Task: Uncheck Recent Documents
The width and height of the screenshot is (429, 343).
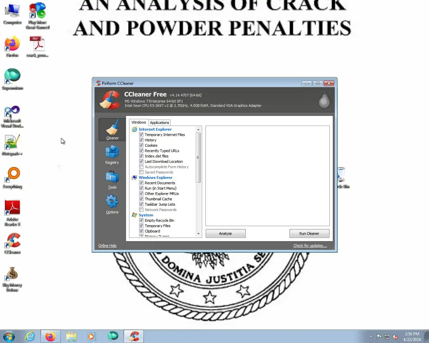Action: pyautogui.click(x=141, y=183)
